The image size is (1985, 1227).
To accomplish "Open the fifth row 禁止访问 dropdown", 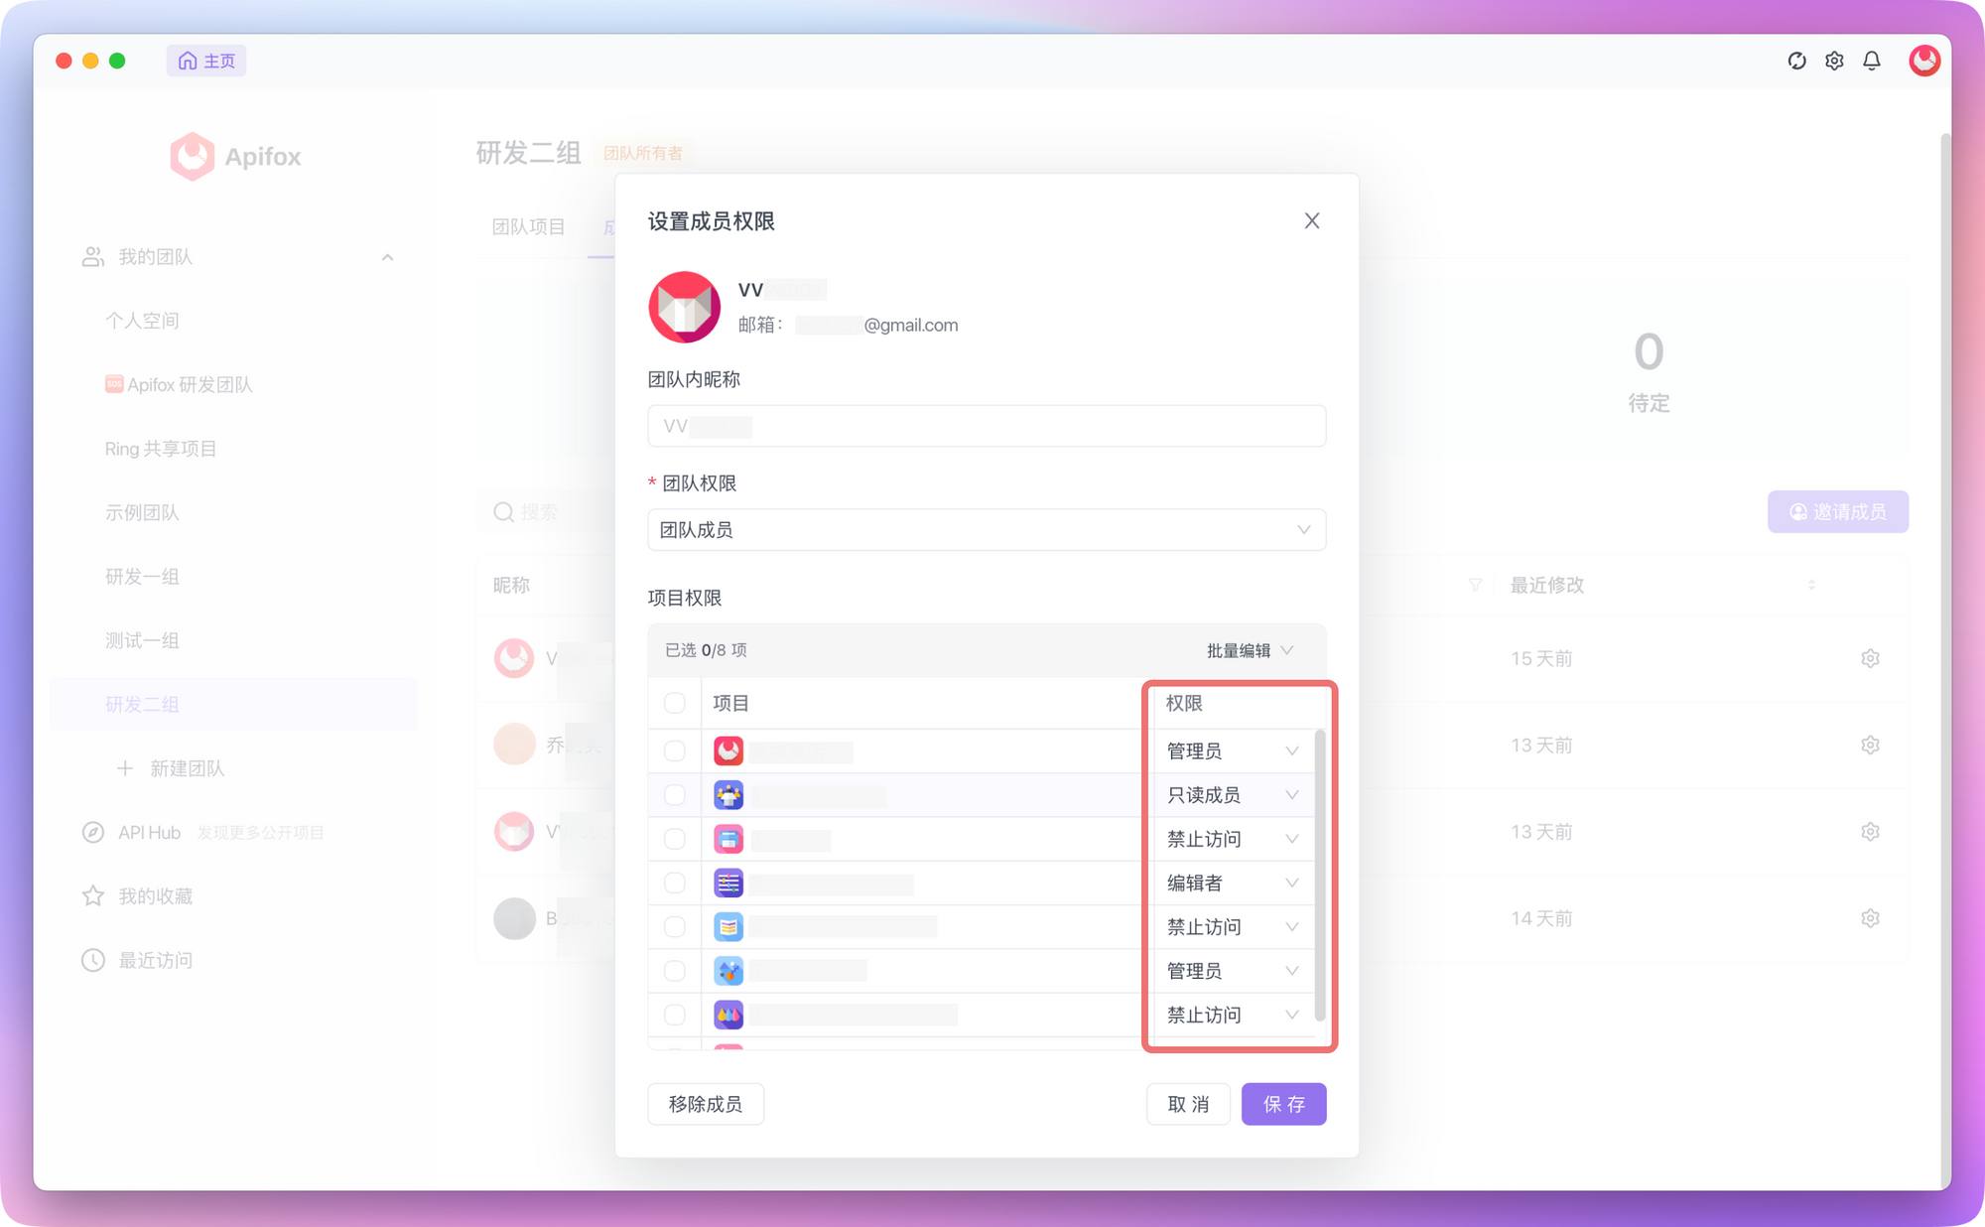I will (x=1232, y=926).
